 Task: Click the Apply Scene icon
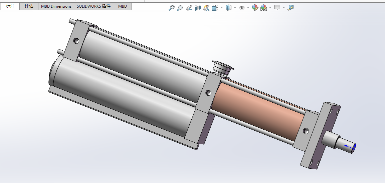264,8
